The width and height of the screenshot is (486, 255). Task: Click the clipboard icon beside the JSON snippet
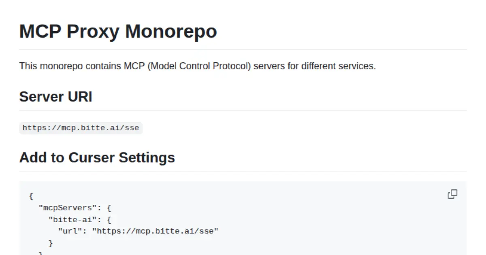[452, 194]
